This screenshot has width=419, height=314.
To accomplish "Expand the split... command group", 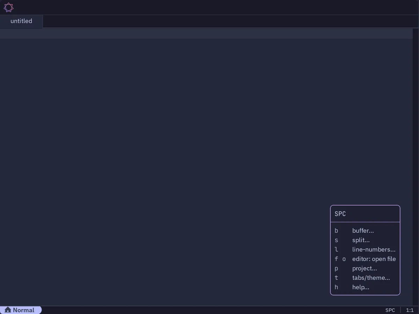I will click(361, 240).
